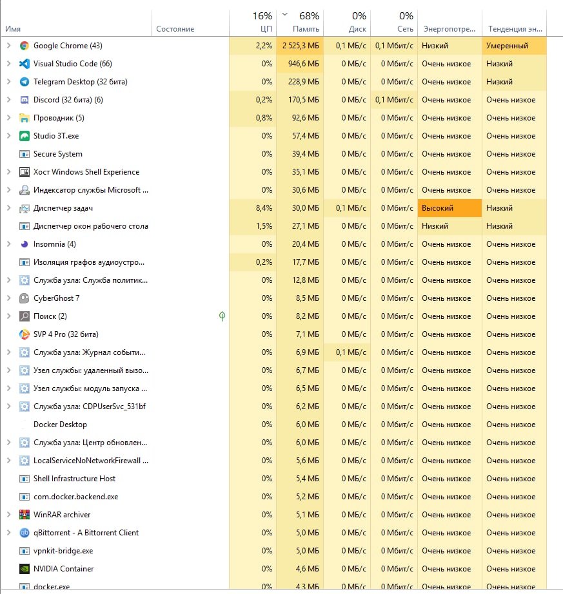
Task: Click the vpnkit-bridge.exe icon
Action: click(x=25, y=551)
